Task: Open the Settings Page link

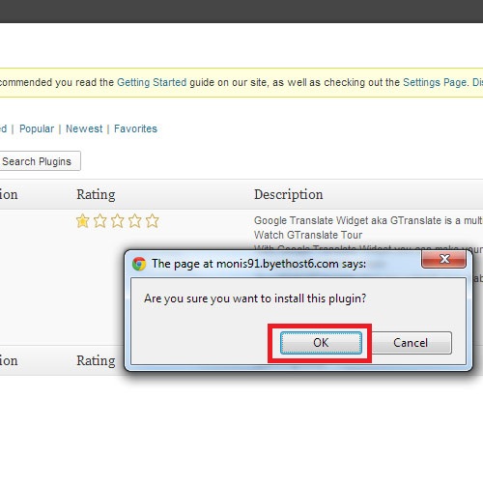Action: click(x=435, y=82)
